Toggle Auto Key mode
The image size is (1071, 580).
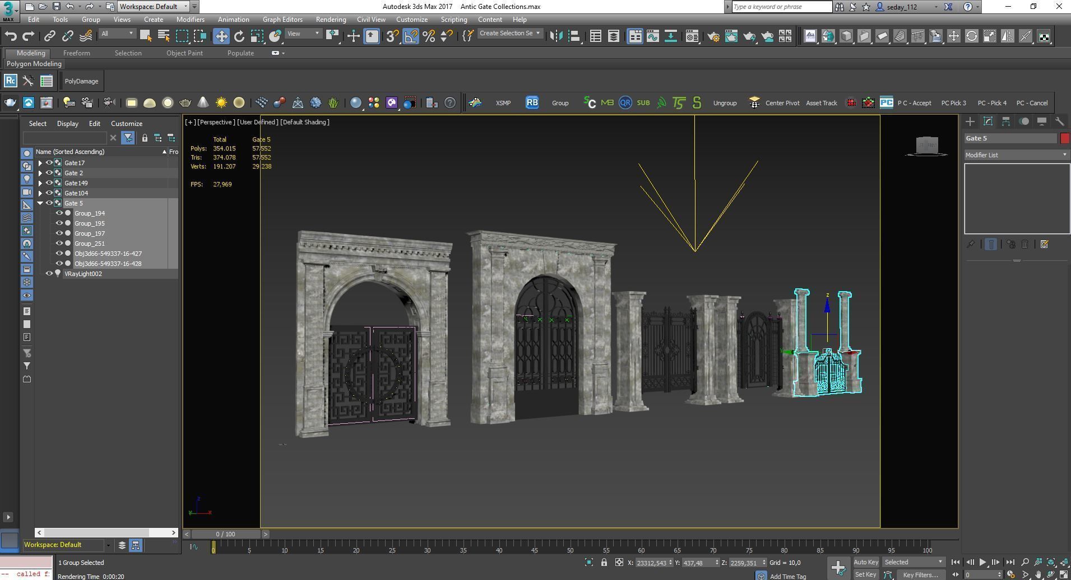coord(866,562)
